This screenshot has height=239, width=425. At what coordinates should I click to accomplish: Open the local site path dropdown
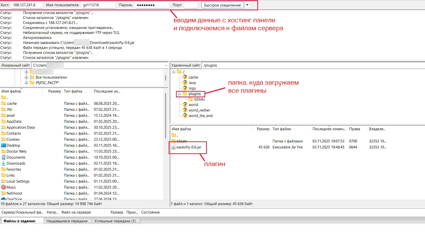click(x=166, y=65)
